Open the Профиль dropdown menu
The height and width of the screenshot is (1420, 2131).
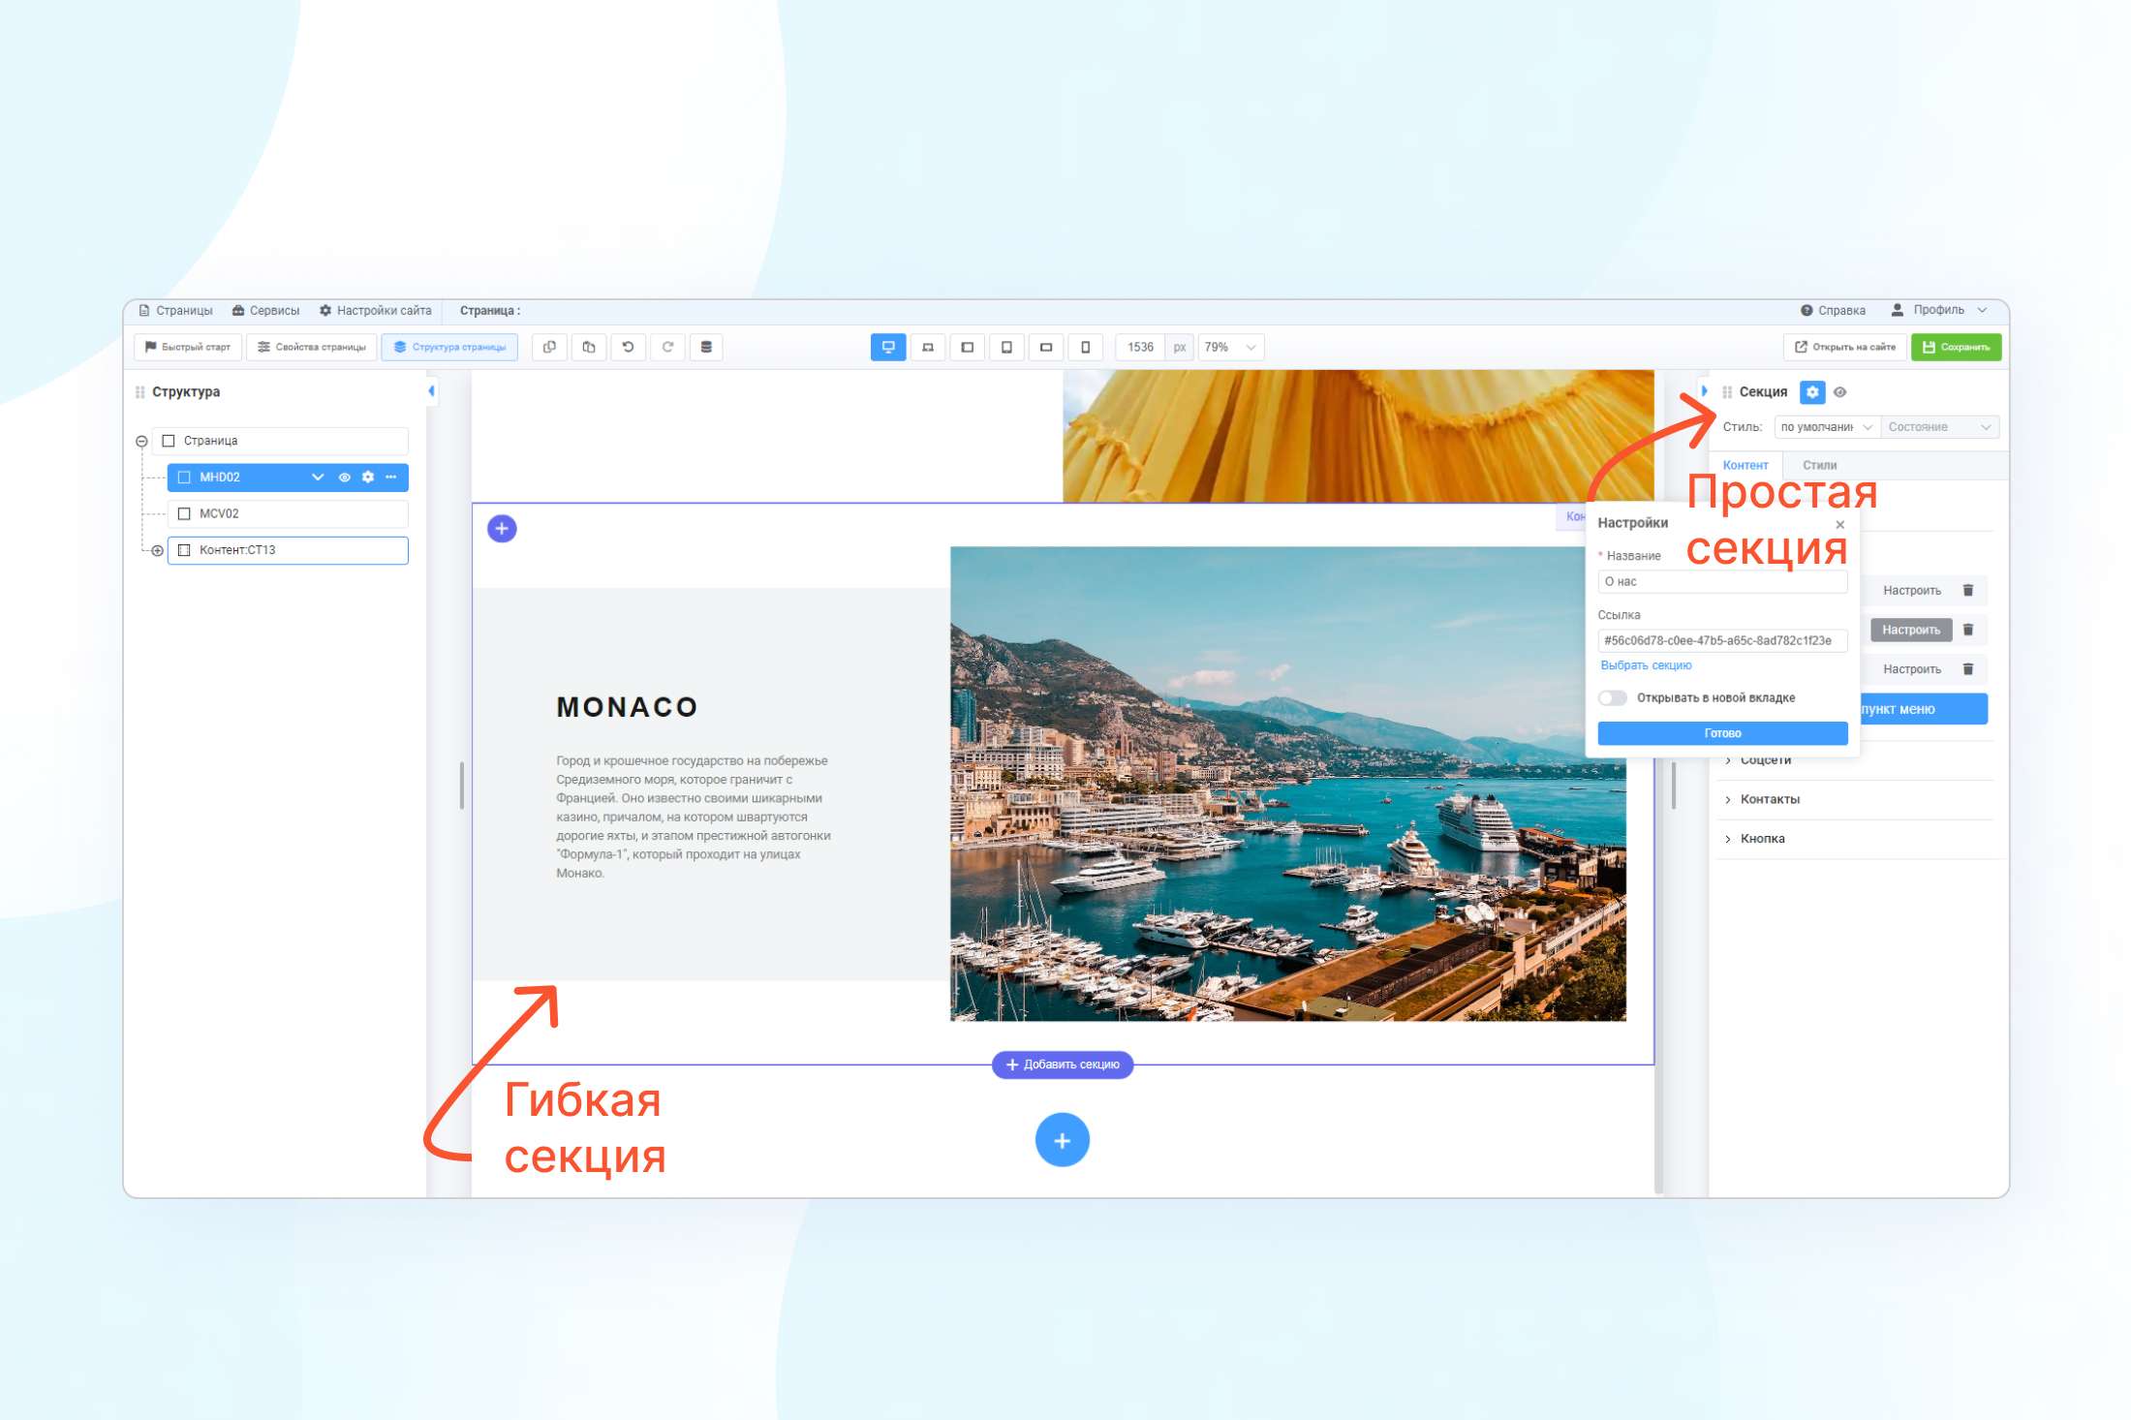[1939, 310]
